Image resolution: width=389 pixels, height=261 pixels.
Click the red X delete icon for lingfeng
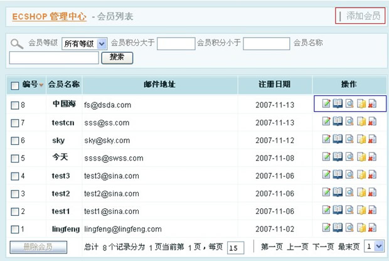372,228
